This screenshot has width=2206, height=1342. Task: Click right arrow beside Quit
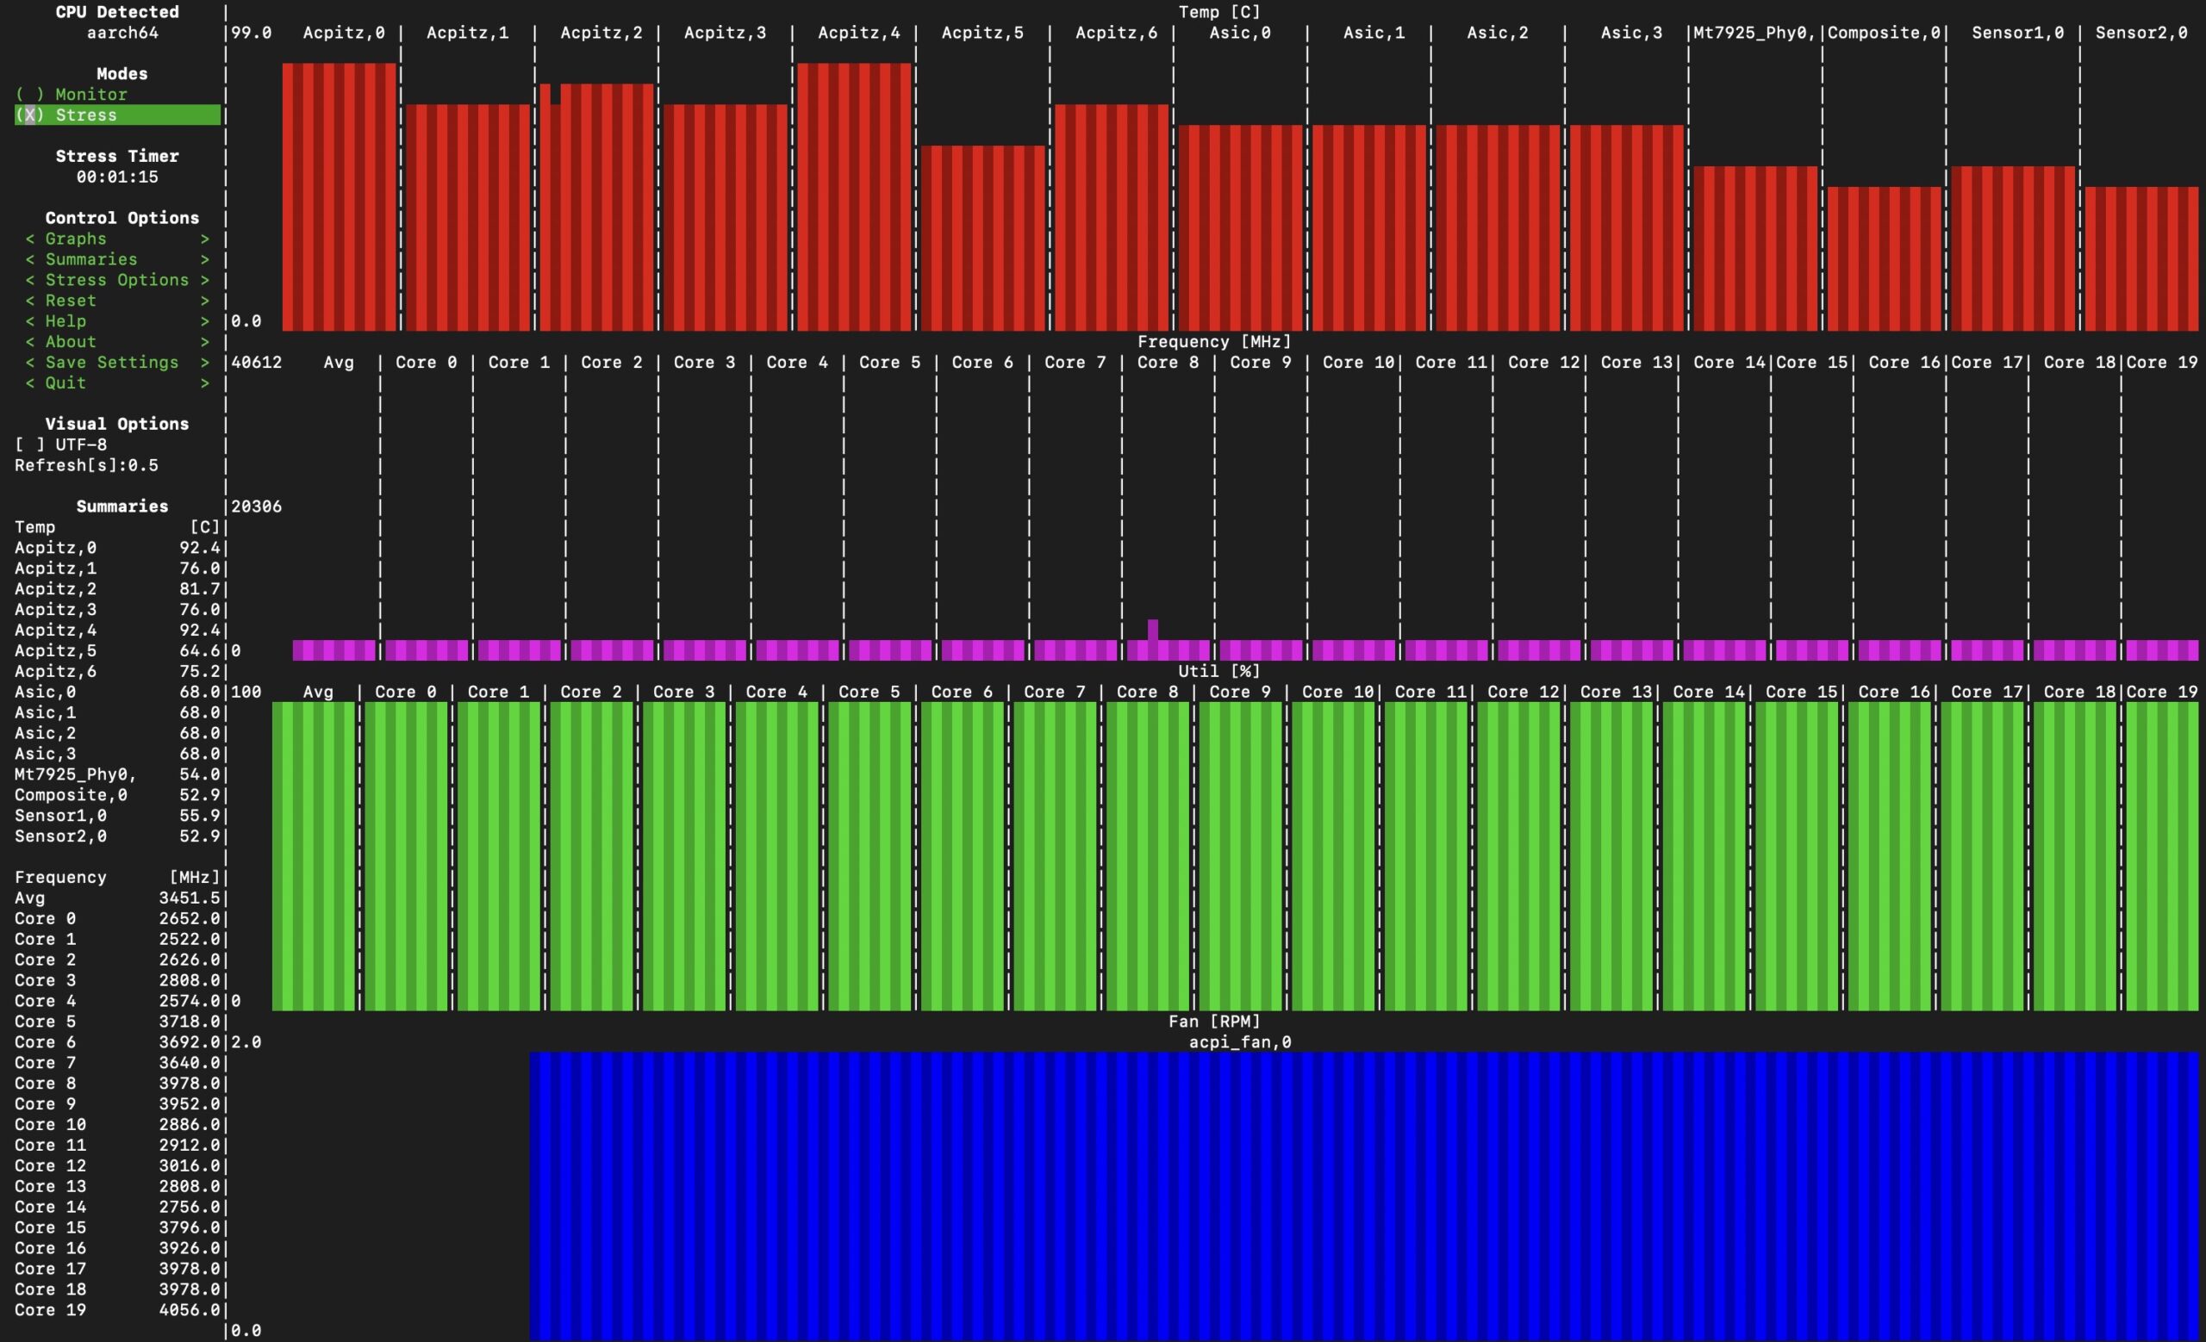204,383
